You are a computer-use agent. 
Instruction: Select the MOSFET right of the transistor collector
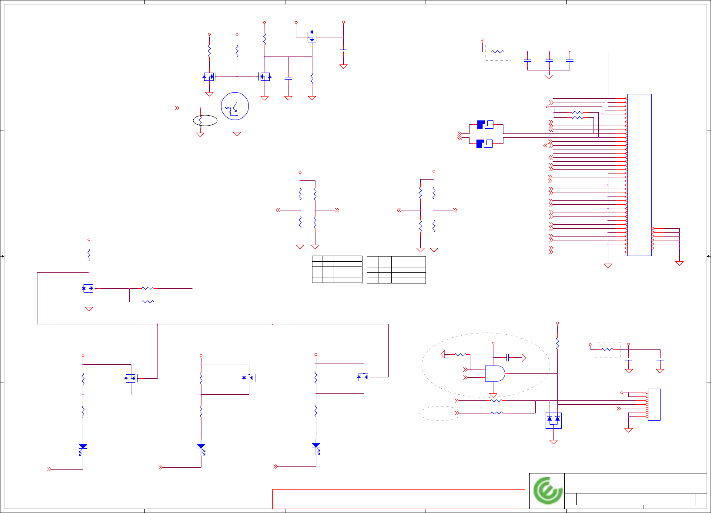tap(265, 77)
